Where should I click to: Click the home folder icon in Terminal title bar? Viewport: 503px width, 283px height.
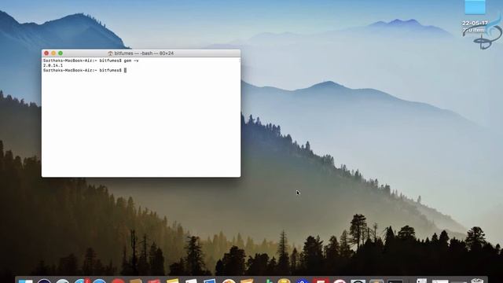110,53
